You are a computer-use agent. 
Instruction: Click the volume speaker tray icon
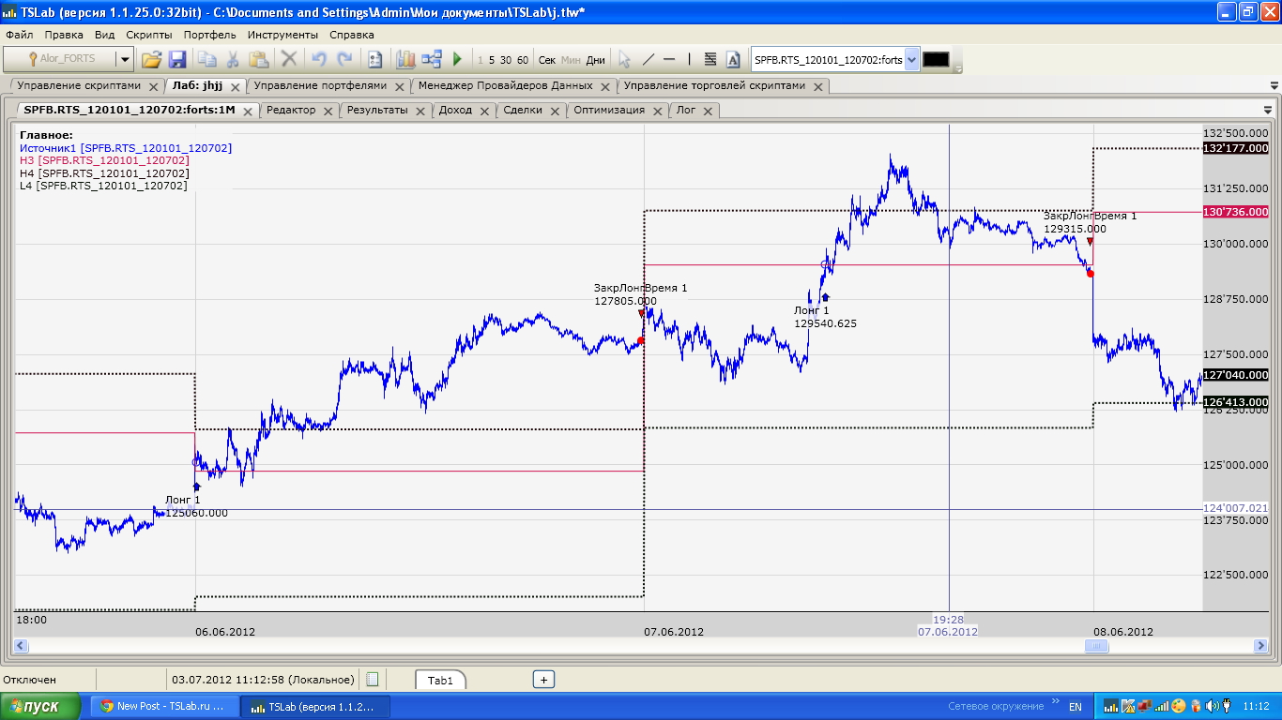[x=1211, y=706]
